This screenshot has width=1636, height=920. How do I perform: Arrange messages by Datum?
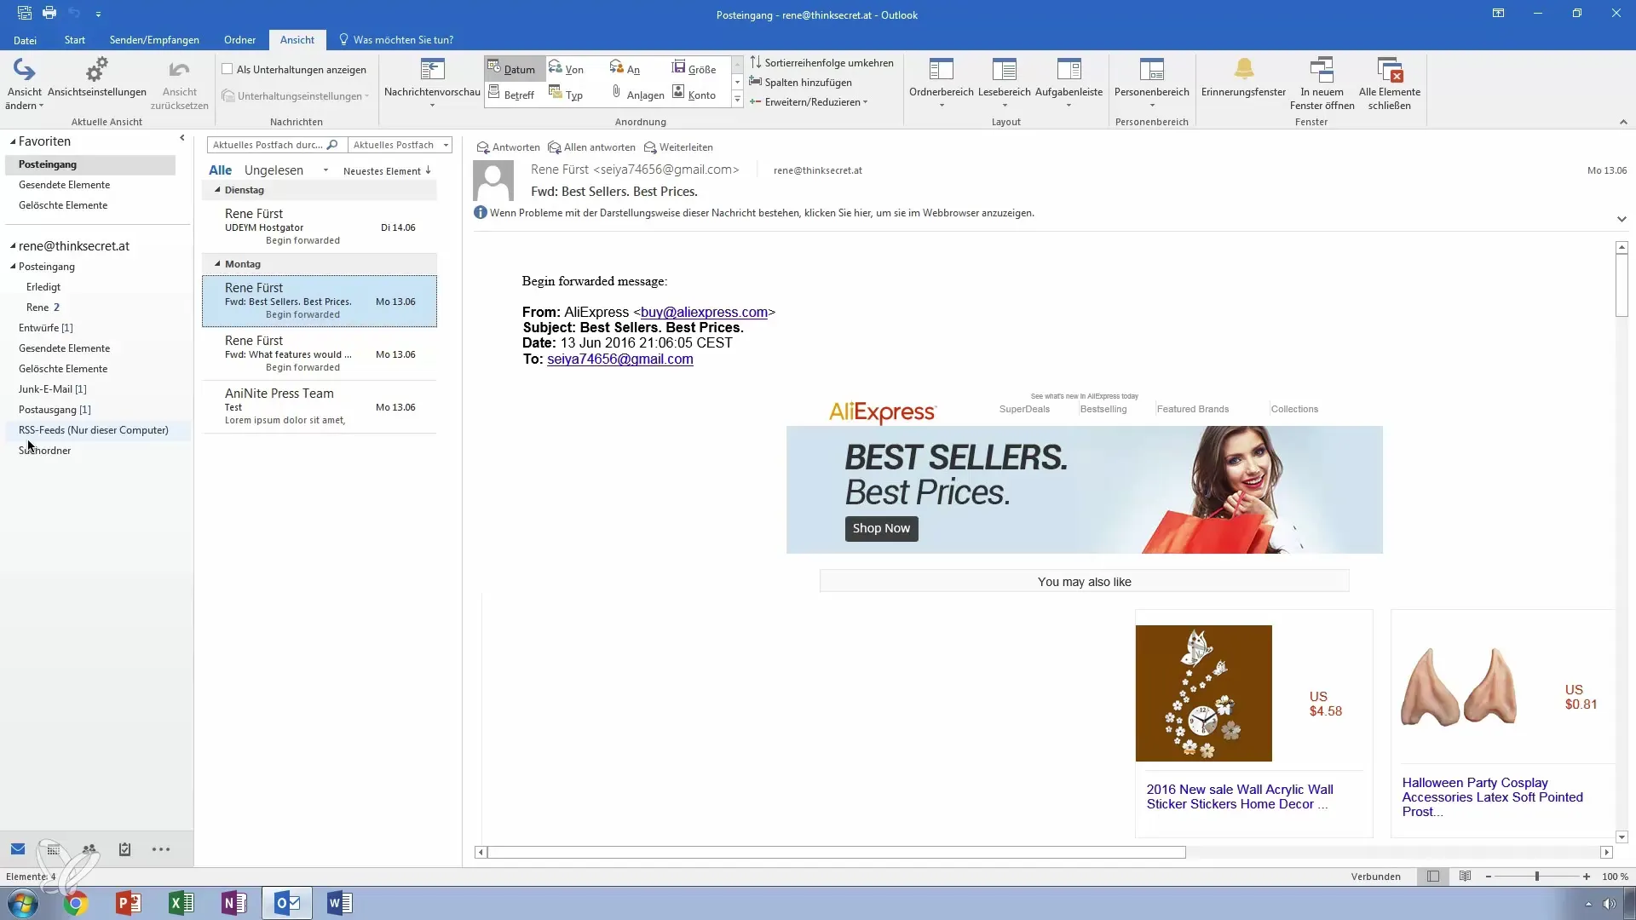(513, 69)
